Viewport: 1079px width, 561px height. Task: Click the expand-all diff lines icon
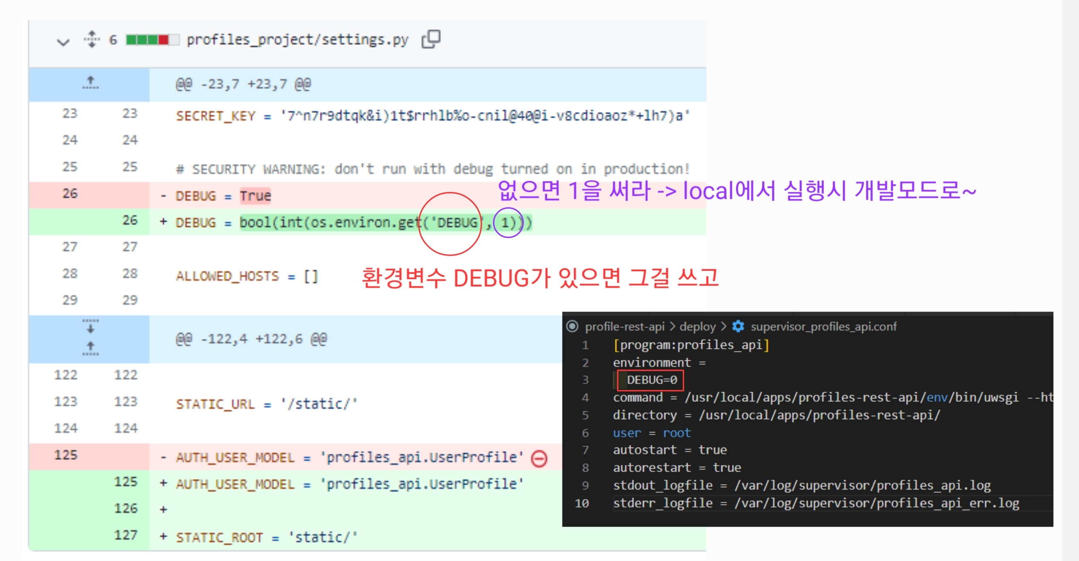92,39
